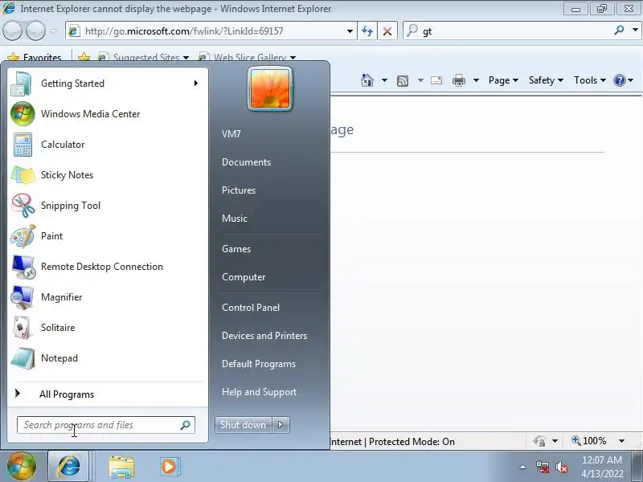The height and width of the screenshot is (482, 643).
Task: Click the search magnifier button in IE
Action: click(x=619, y=31)
